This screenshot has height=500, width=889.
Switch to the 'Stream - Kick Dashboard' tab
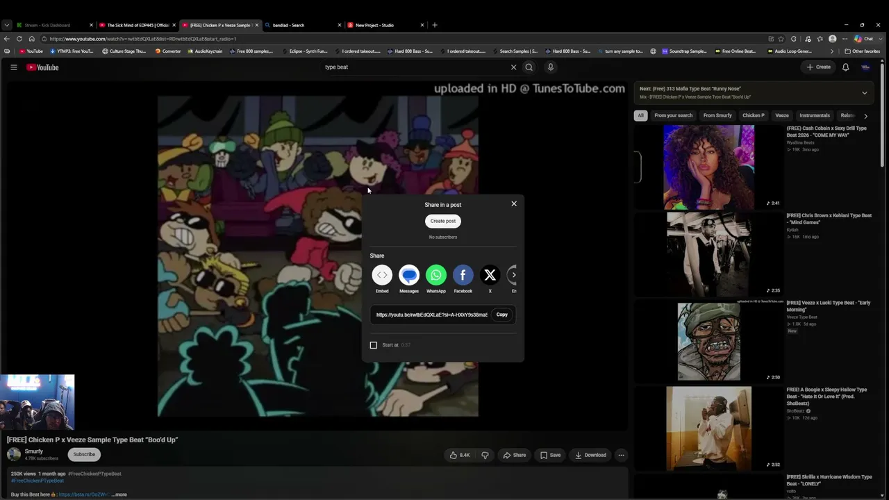[53, 25]
